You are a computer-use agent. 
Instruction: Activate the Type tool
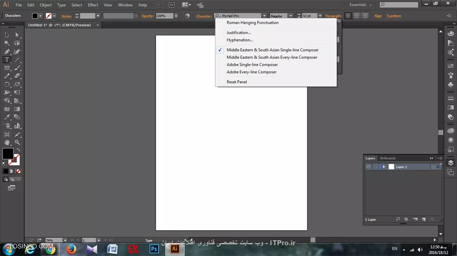point(7,60)
